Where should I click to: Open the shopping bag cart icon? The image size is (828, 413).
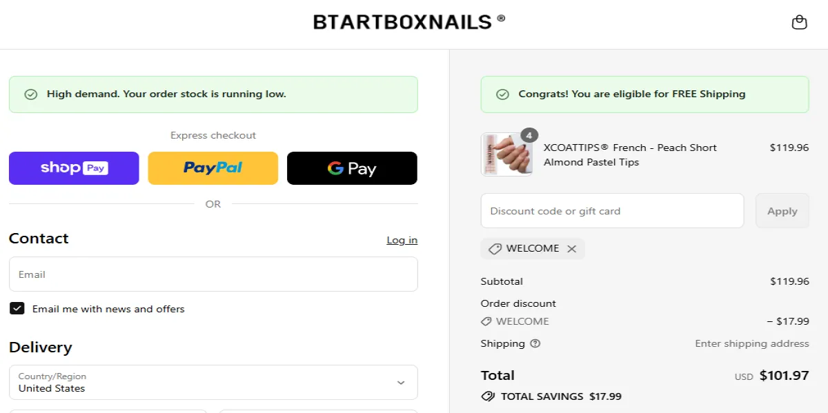(799, 21)
